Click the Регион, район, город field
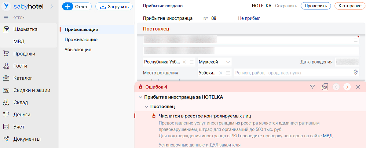 293,73
